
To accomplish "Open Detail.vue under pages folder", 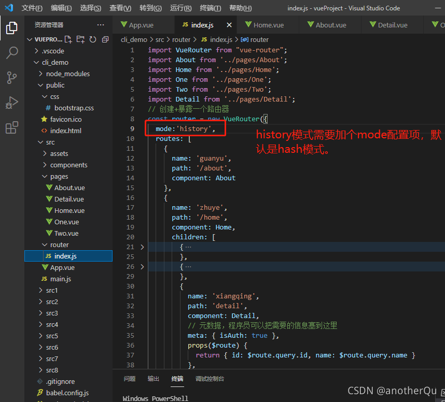I will pos(69,199).
